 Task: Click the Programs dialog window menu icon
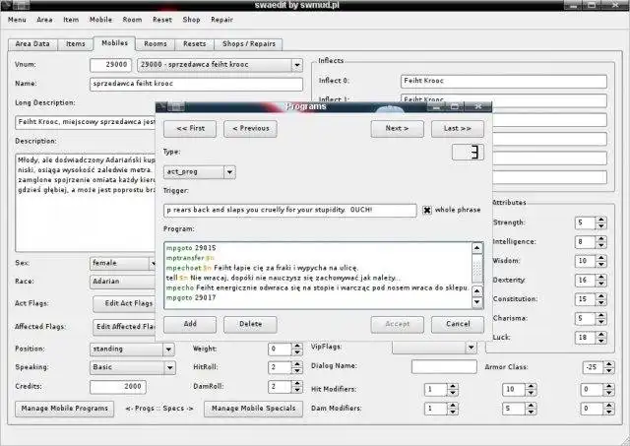[x=162, y=105]
